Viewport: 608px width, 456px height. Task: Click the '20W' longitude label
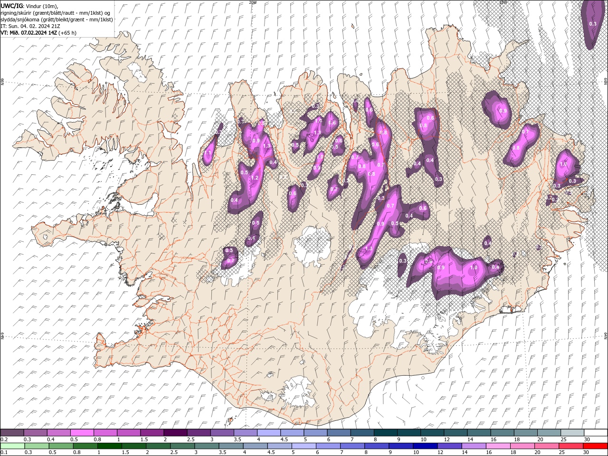253,2
